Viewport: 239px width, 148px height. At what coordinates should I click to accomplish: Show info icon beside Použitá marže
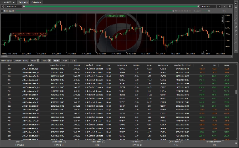(104, 142)
